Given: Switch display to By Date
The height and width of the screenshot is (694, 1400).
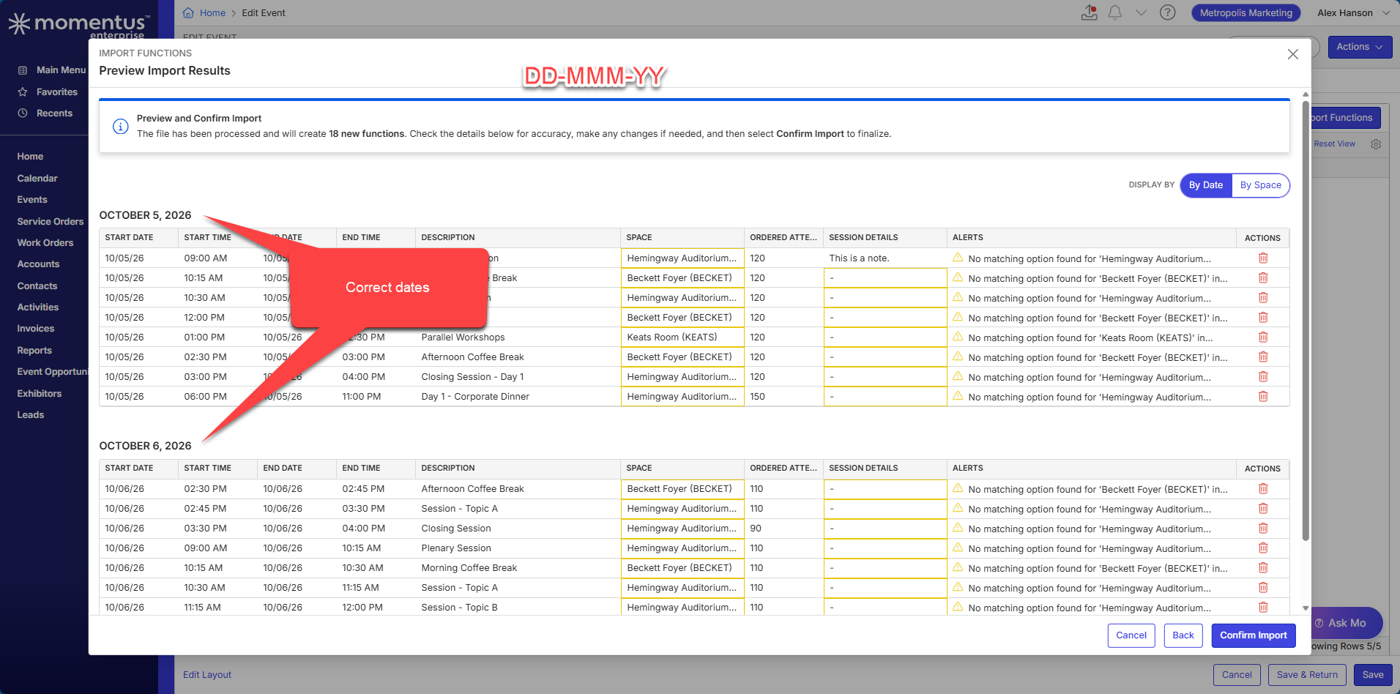Looking at the screenshot, I should point(1206,185).
